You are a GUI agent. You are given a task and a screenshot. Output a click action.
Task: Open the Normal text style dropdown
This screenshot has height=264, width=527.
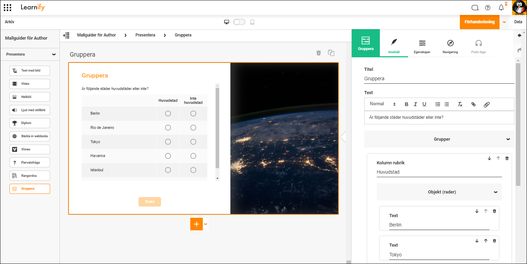383,104
